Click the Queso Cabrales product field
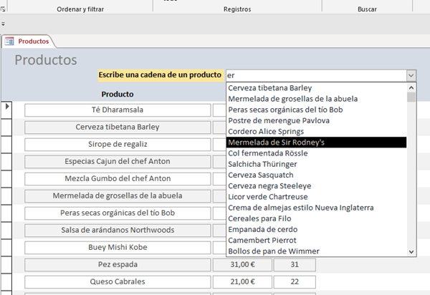Screen dimensions: 430x295 tap(118, 281)
